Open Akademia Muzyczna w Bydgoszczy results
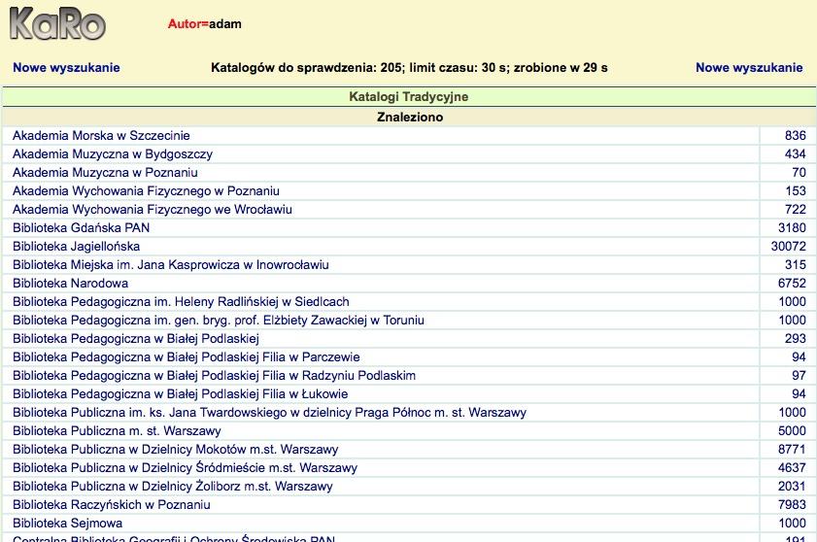 coord(113,154)
